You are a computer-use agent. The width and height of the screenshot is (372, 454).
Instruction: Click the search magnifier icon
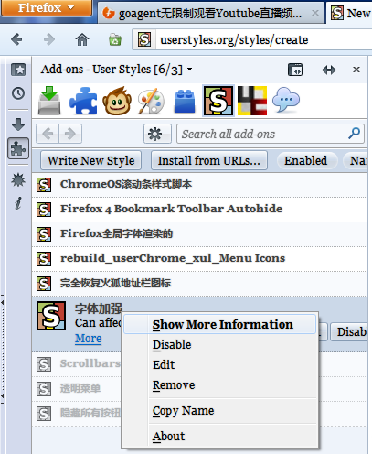pyautogui.click(x=355, y=133)
